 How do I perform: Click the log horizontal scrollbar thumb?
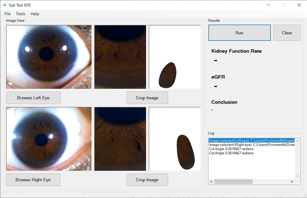tap(233, 182)
